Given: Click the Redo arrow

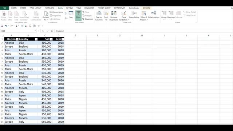Looking at the screenshot, I should coord(11,26).
